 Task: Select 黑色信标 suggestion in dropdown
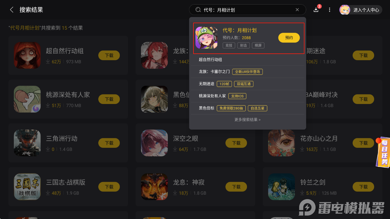pyautogui.click(x=248, y=108)
